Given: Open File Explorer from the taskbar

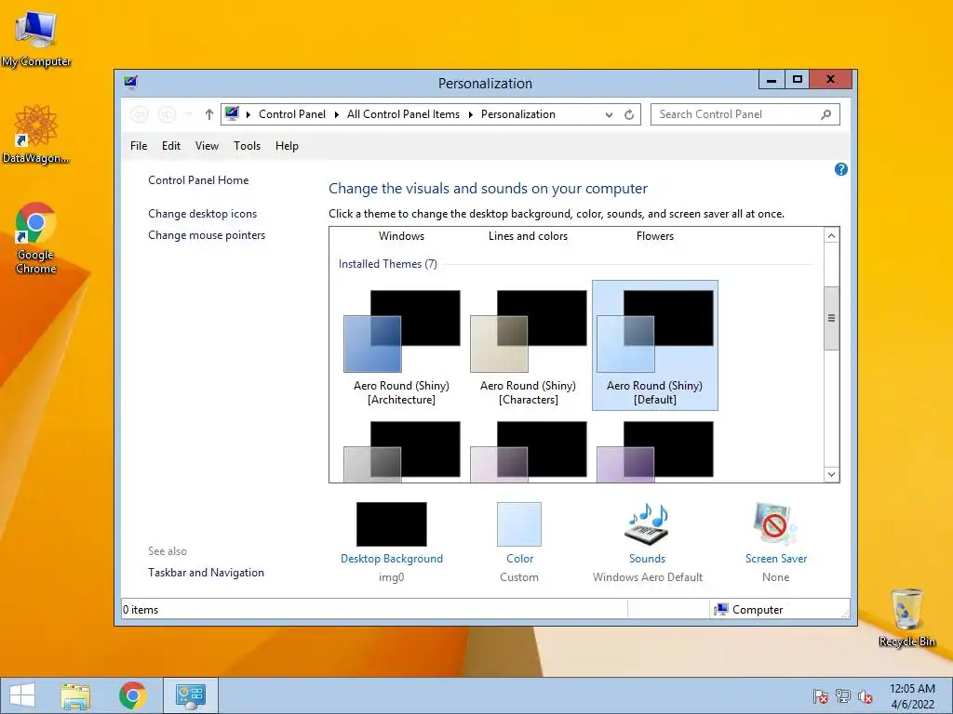Looking at the screenshot, I should point(75,695).
